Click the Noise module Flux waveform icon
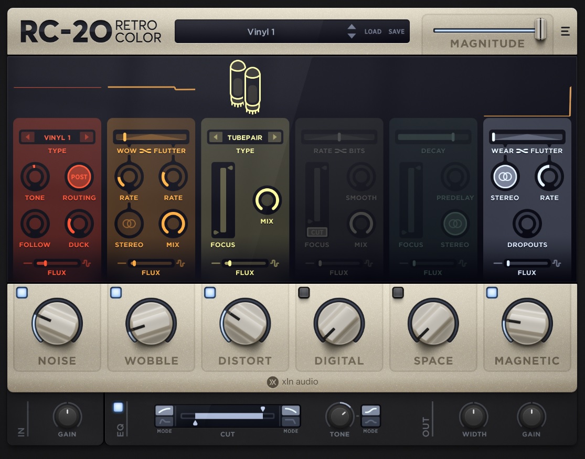The width and height of the screenshot is (585, 459). pos(87,263)
